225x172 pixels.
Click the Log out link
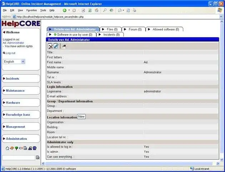click(x=10, y=53)
